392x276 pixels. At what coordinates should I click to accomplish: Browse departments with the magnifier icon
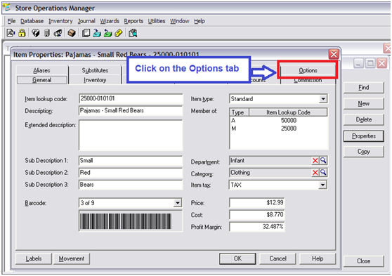323,161
